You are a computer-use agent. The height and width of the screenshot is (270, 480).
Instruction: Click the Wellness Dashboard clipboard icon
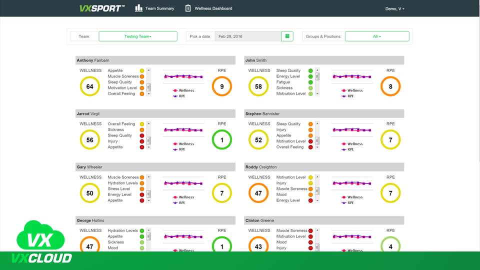[188, 8]
